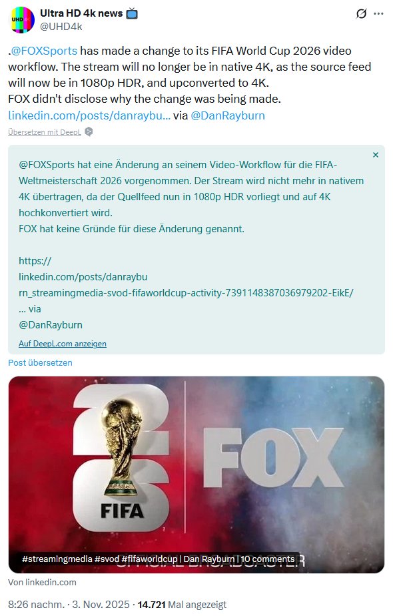Click the Von linkedin.com source label
The width and height of the screenshot is (393, 616).
pyautogui.click(x=43, y=582)
